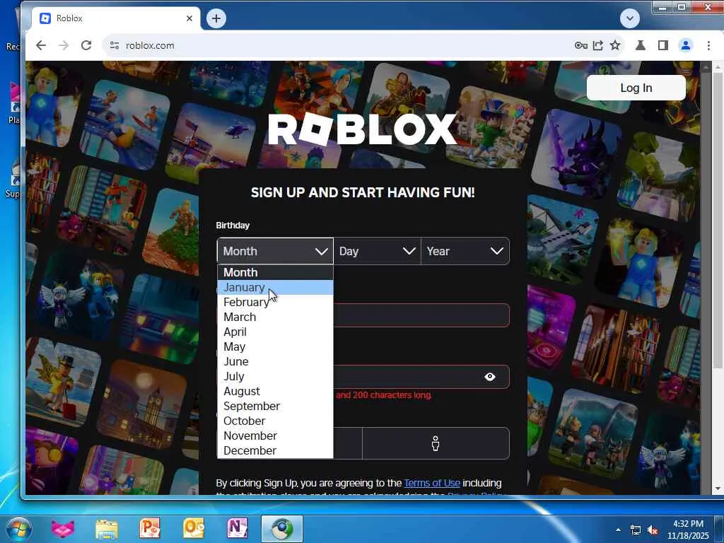Screen dimensions: 724x543
Task: Select March from the month list
Action: click(275, 317)
